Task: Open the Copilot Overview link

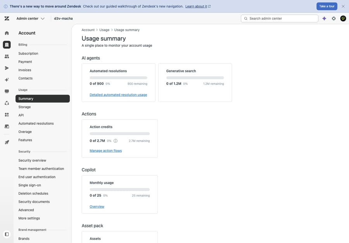Action: tap(97, 206)
